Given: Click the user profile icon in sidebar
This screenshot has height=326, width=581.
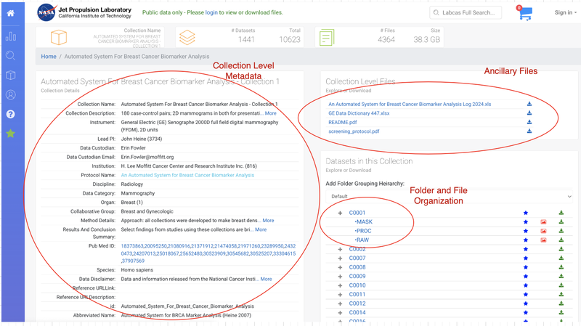Looking at the screenshot, I should 10,94.
